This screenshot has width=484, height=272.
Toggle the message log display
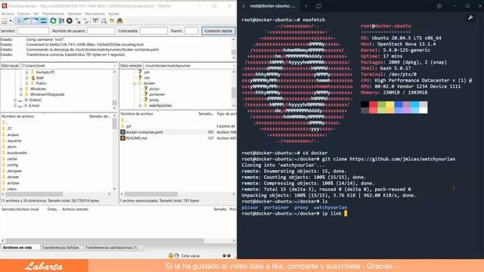[x=19, y=21]
